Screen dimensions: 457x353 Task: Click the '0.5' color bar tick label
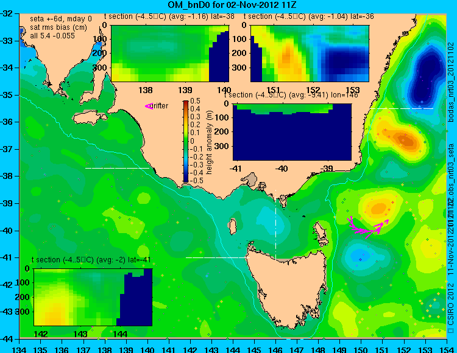pyautogui.click(x=195, y=101)
